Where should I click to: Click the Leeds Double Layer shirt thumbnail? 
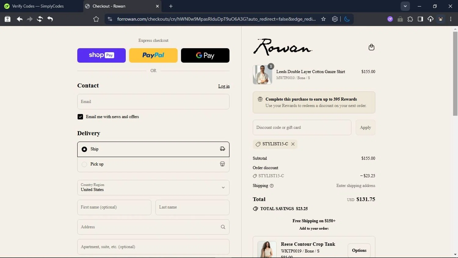[263, 75]
